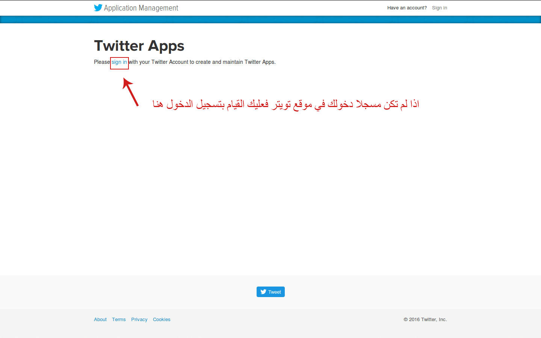Open the Cookies footer link
The image size is (541, 338).
click(162, 320)
